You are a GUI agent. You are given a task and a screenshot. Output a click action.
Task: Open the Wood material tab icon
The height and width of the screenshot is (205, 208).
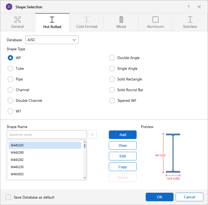click(x=121, y=20)
